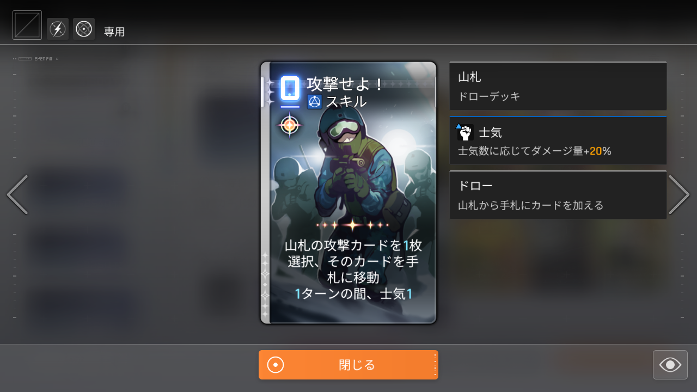Open the ドロー keyword description panel
Image resolution: width=697 pixels, height=392 pixels.
[x=558, y=195]
